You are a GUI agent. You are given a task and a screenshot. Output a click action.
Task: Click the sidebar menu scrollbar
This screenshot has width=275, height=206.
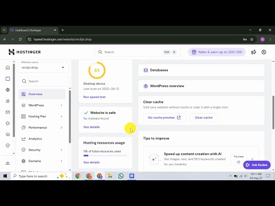(70, 117)
